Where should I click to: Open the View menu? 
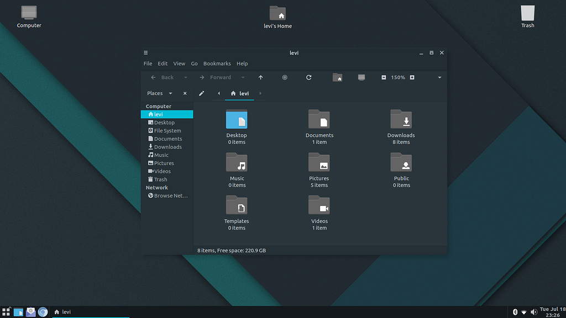click(179, 63)
